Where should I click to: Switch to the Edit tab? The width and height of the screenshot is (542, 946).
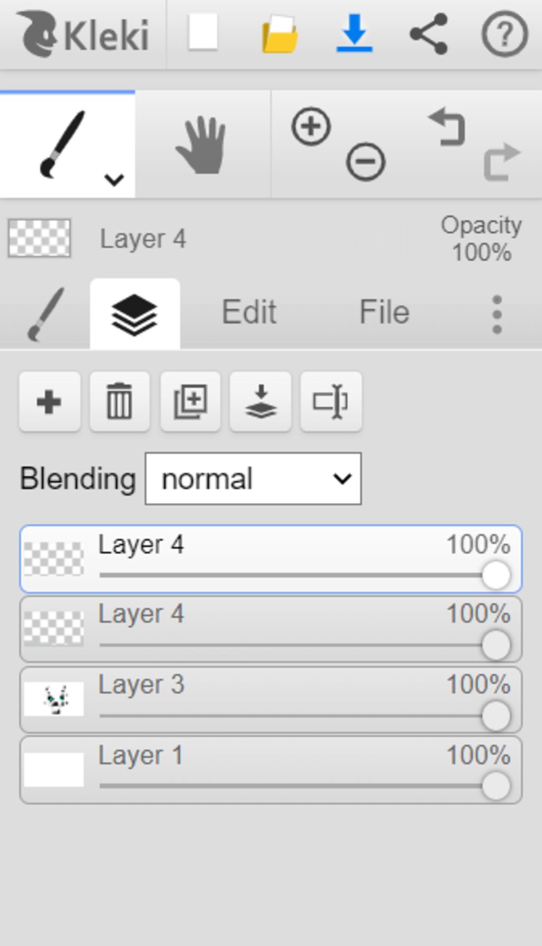(x=249, y=312)
